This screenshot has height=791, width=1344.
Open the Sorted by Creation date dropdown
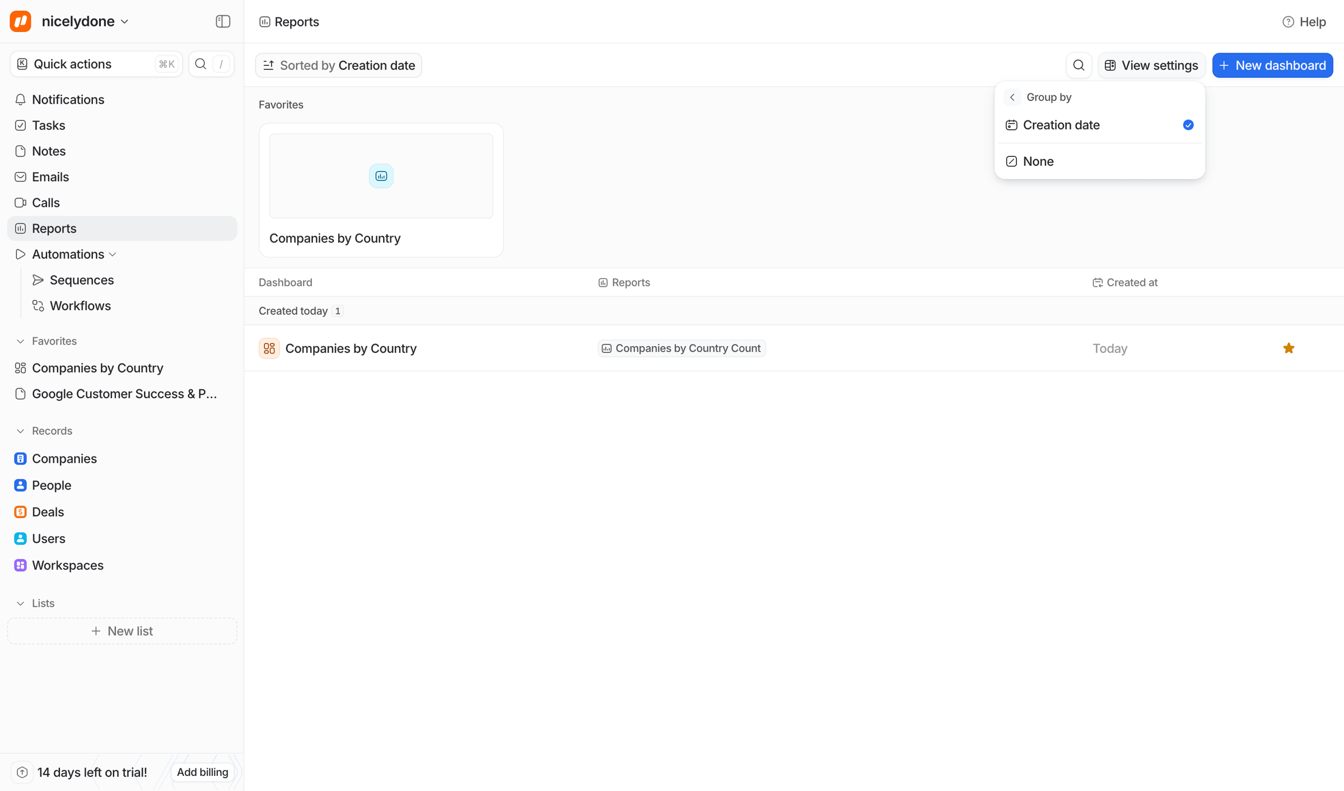[x=339, y=66]
